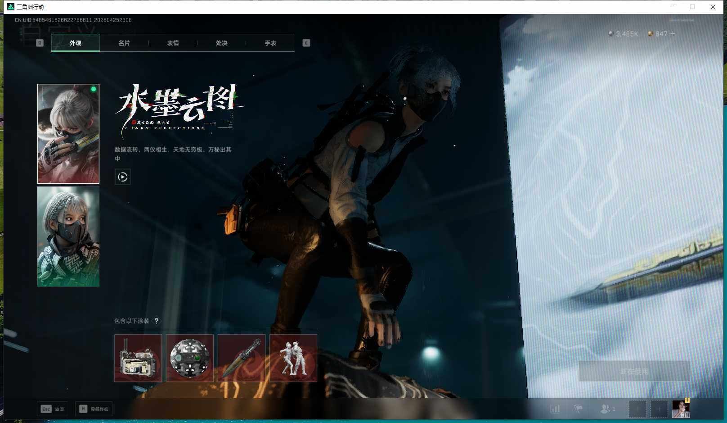This screenshot has height=423, width=727.
Task: Click the CN UID text at top
Action: 73,20
